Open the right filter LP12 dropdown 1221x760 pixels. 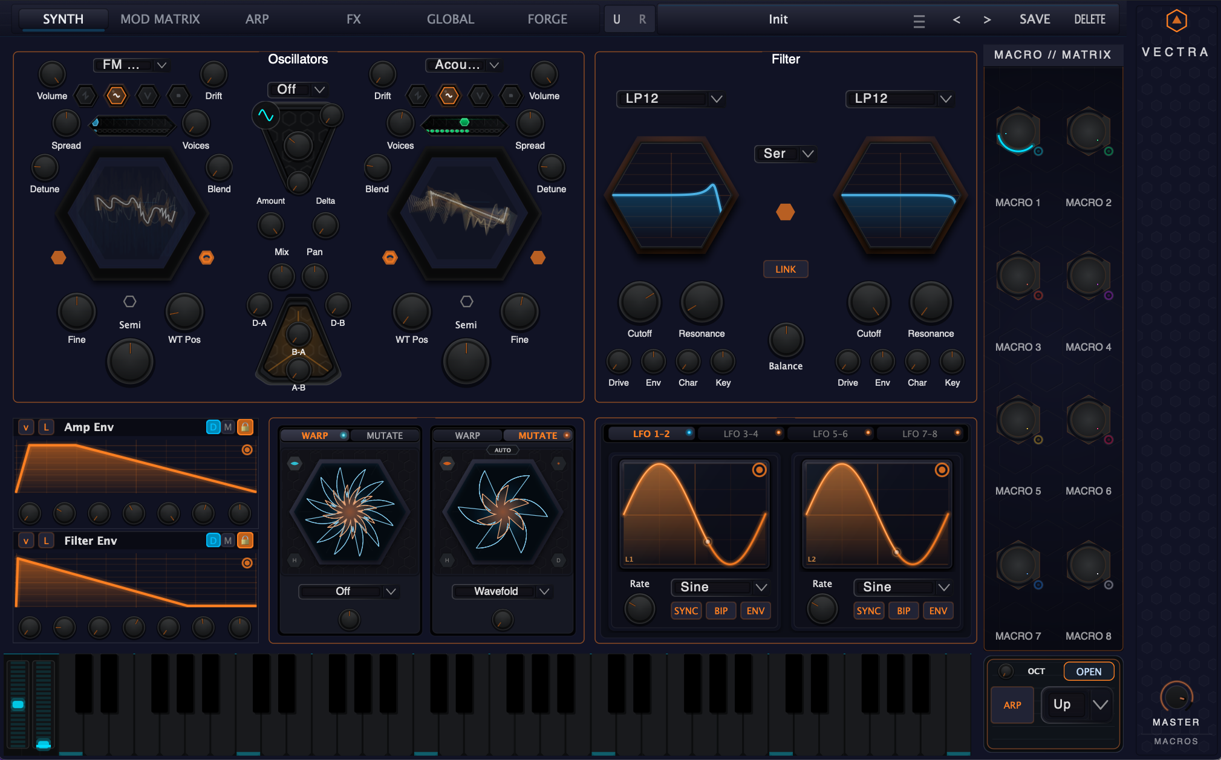[x=899, y=99]
